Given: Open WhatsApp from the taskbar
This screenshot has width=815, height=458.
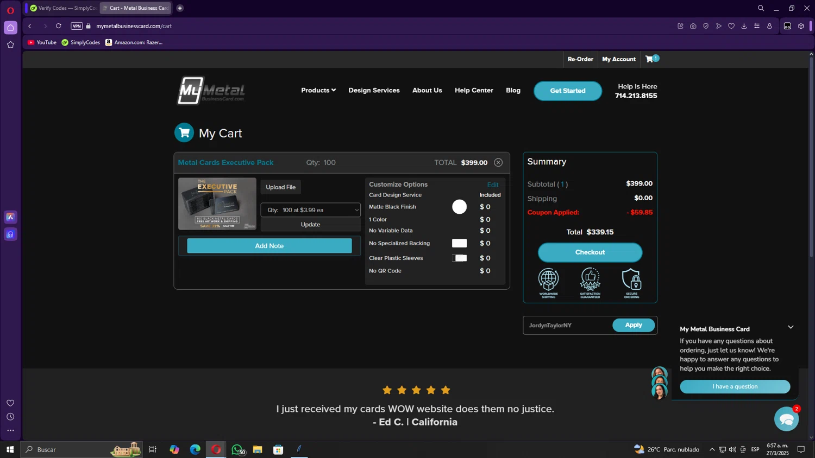Looking at the screenshot, I should click(237, 449).
